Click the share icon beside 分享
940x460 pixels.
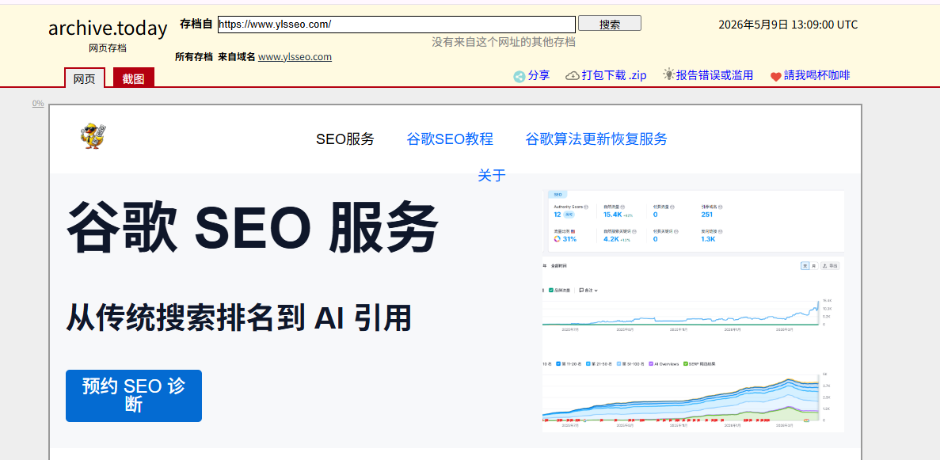(x=519, y=76)
